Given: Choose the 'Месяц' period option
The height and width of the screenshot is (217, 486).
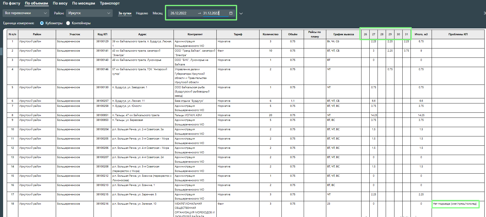Looking at the screenshot, I should click(x=157, y=13).
